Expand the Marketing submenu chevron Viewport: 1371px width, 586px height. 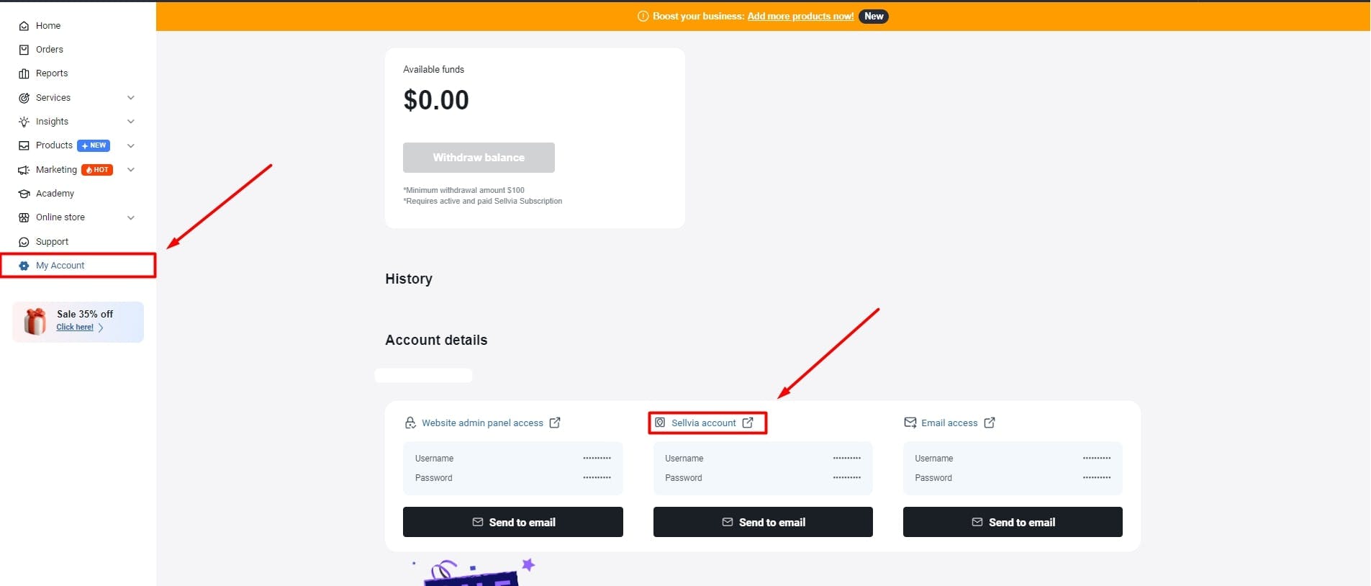[x=131, y=170]
